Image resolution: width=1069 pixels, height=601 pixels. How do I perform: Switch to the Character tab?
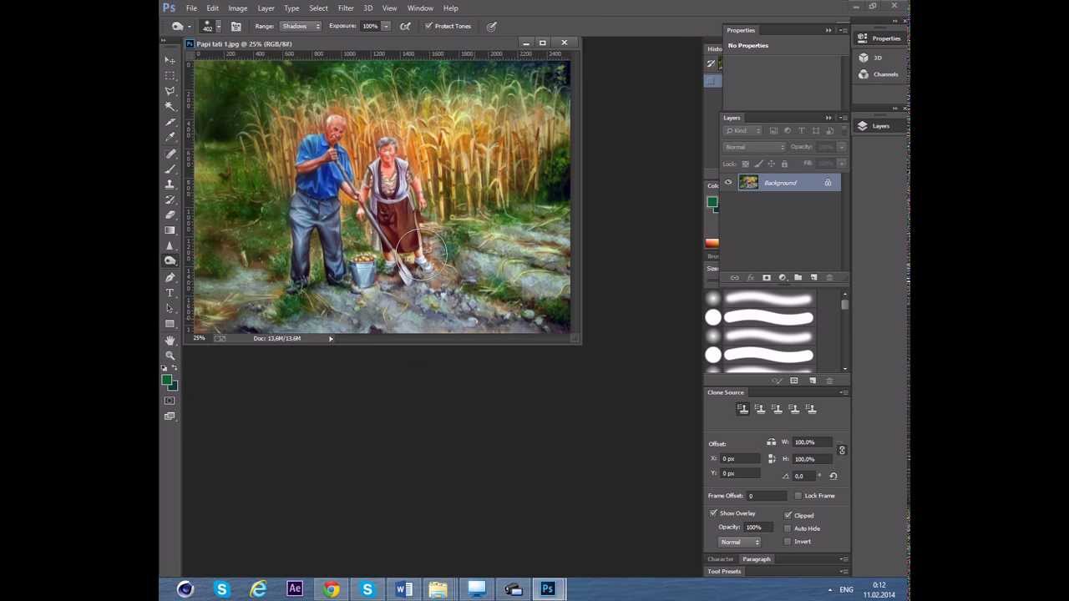click(x=720, y=559)
